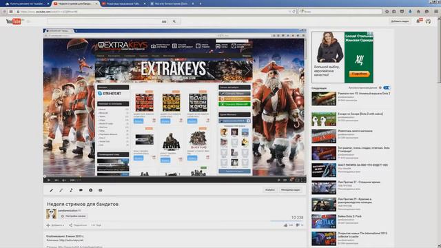Screen dimensions: 441x248
Task: Open the channel name link under video title
Action: 68,211
